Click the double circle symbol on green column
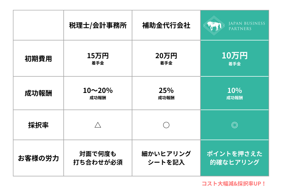 [235, 125]
